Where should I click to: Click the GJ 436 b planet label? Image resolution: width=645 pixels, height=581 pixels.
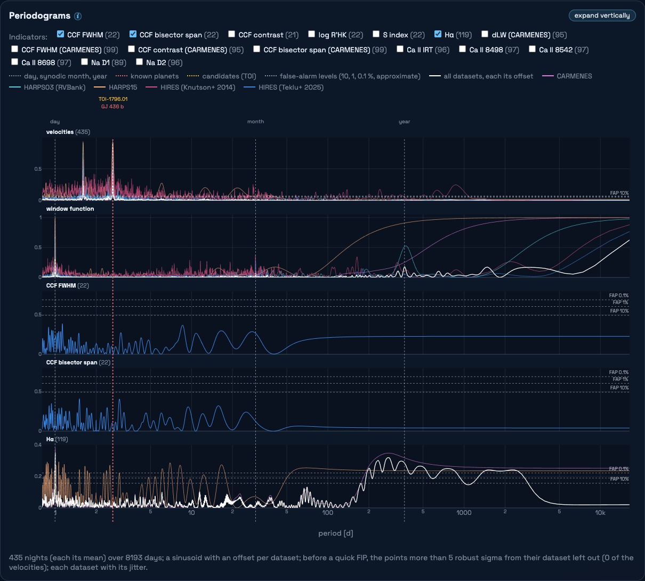[112, 107]
